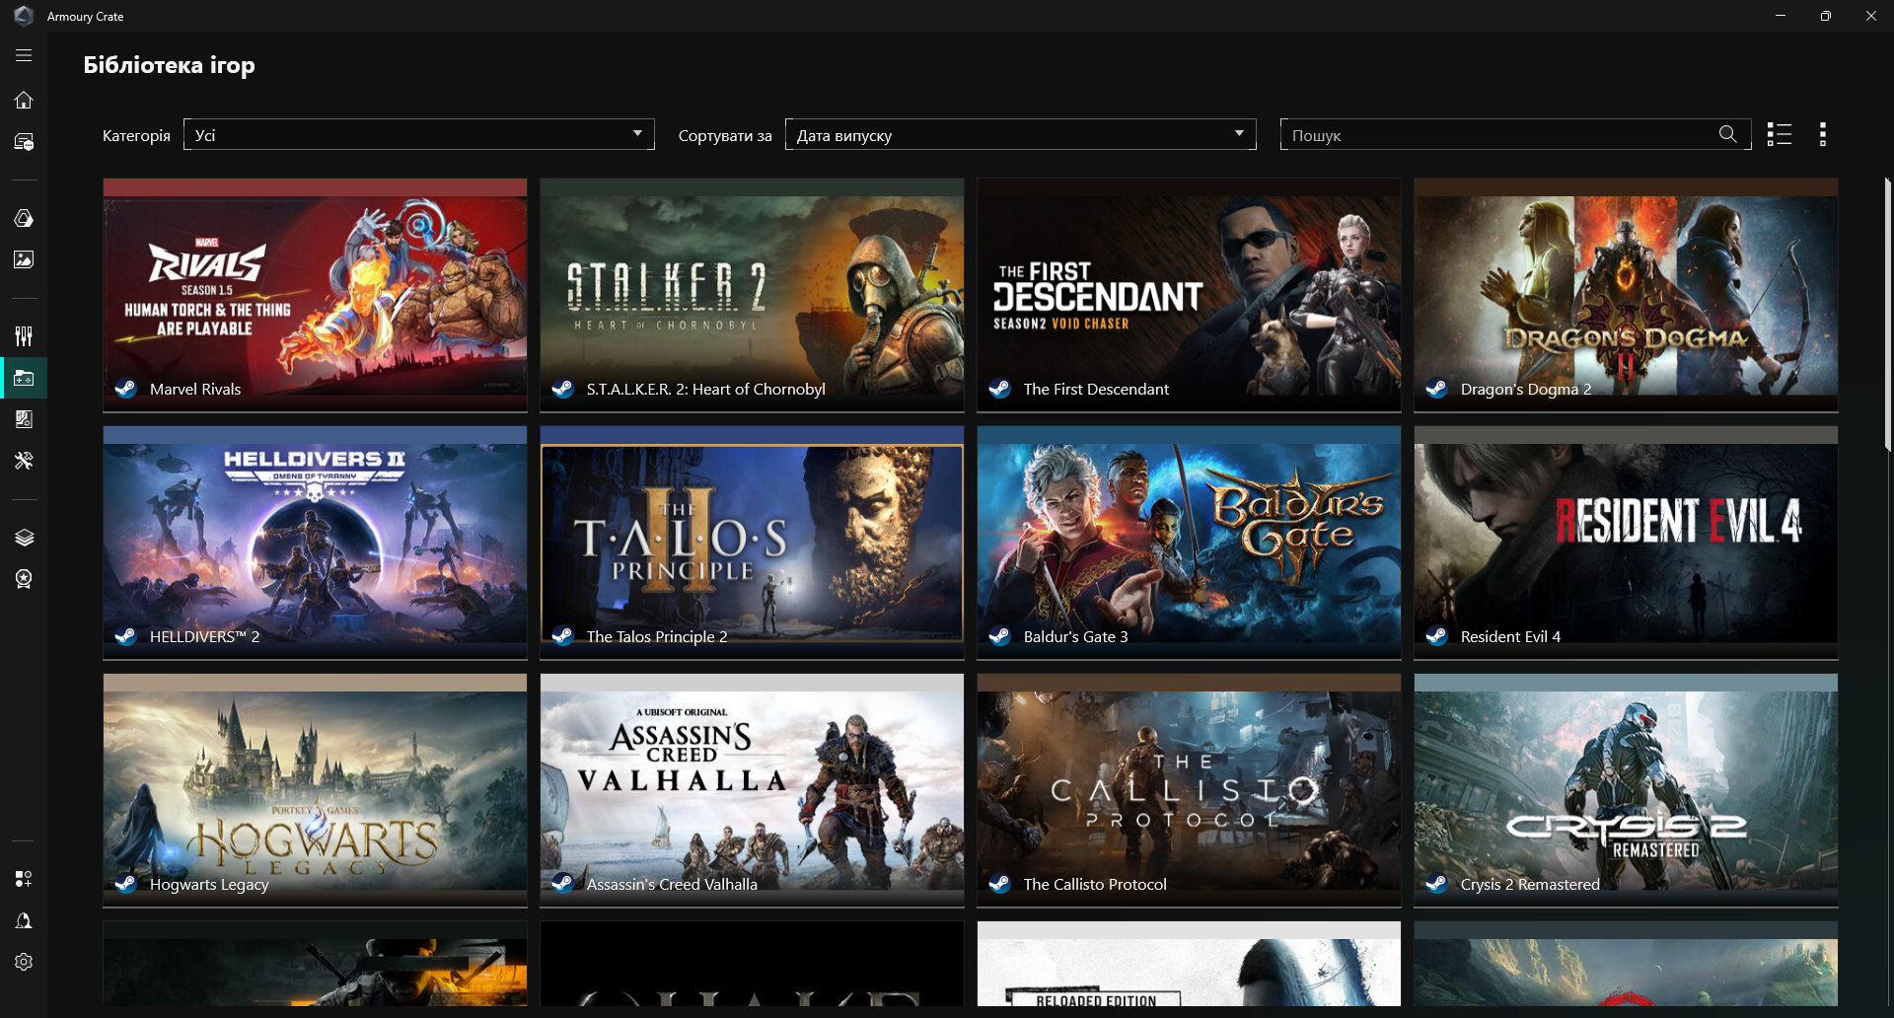The height and width of the screenshot is (1018, 1894).
Task: Minimize the Armoury Crate window
Action: click(1781, 16)
